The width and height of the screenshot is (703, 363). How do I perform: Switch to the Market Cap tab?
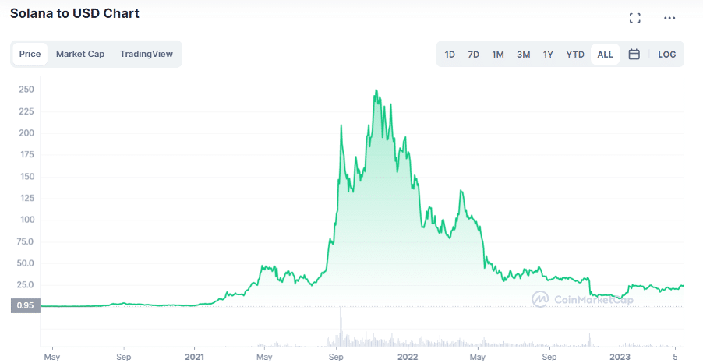[x=80, y=54]
